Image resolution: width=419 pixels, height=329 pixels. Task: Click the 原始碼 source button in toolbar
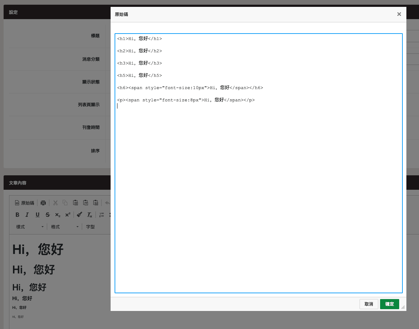[24, 203]
